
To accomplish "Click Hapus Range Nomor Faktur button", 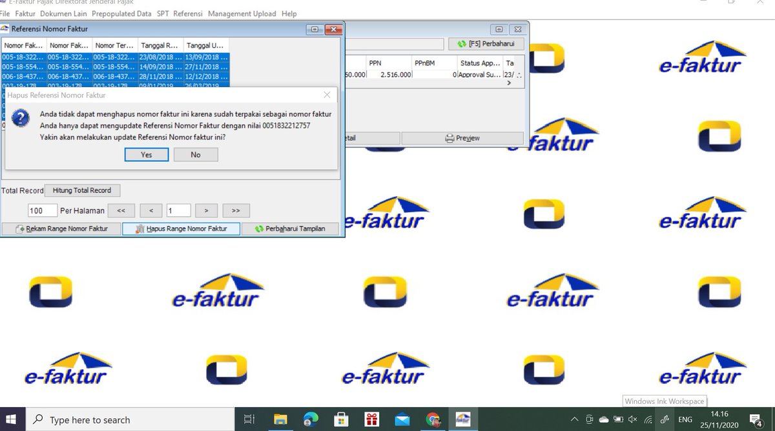I will (181, 228).
